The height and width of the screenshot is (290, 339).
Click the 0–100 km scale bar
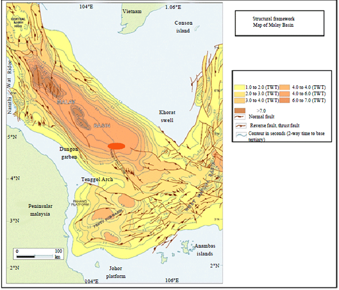(37, 256)
